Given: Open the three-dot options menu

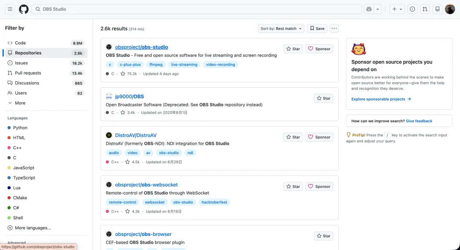Looking at the screenshot, I should coord(334,29).
